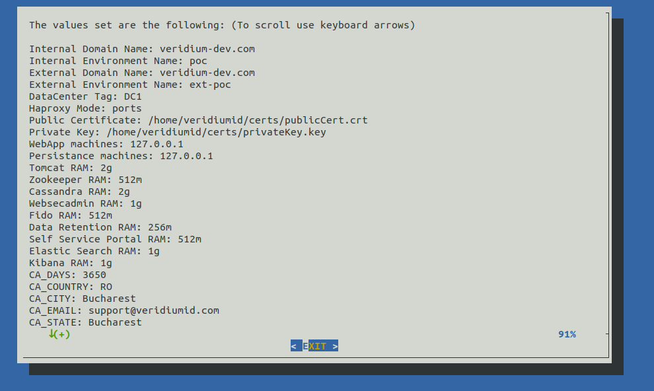Click the left angle bracket beside EXIT

293,346
